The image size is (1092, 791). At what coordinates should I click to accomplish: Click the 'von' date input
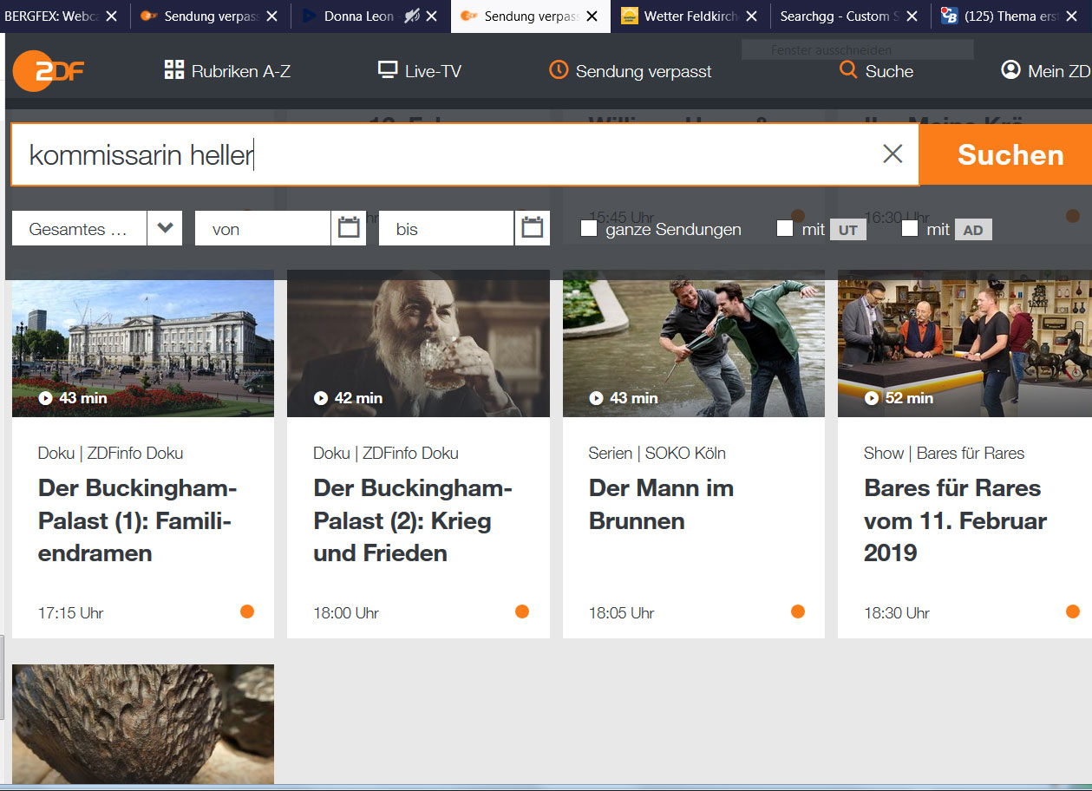263,229
